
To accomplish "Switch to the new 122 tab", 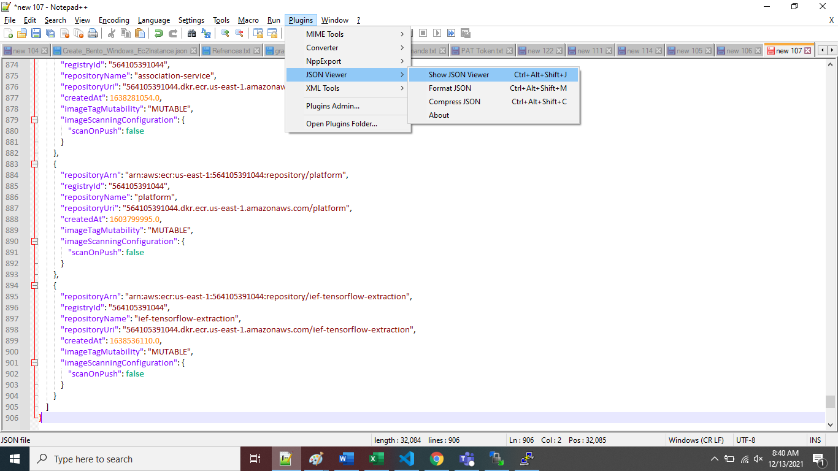I will [x=540, y=51].
